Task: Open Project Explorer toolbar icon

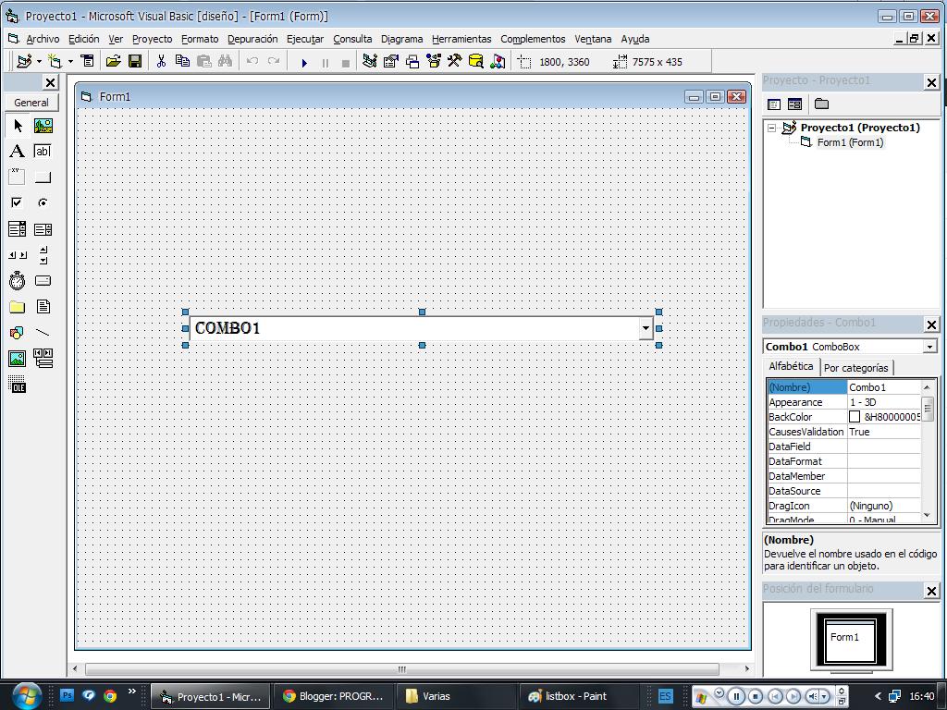Action: 370,62
